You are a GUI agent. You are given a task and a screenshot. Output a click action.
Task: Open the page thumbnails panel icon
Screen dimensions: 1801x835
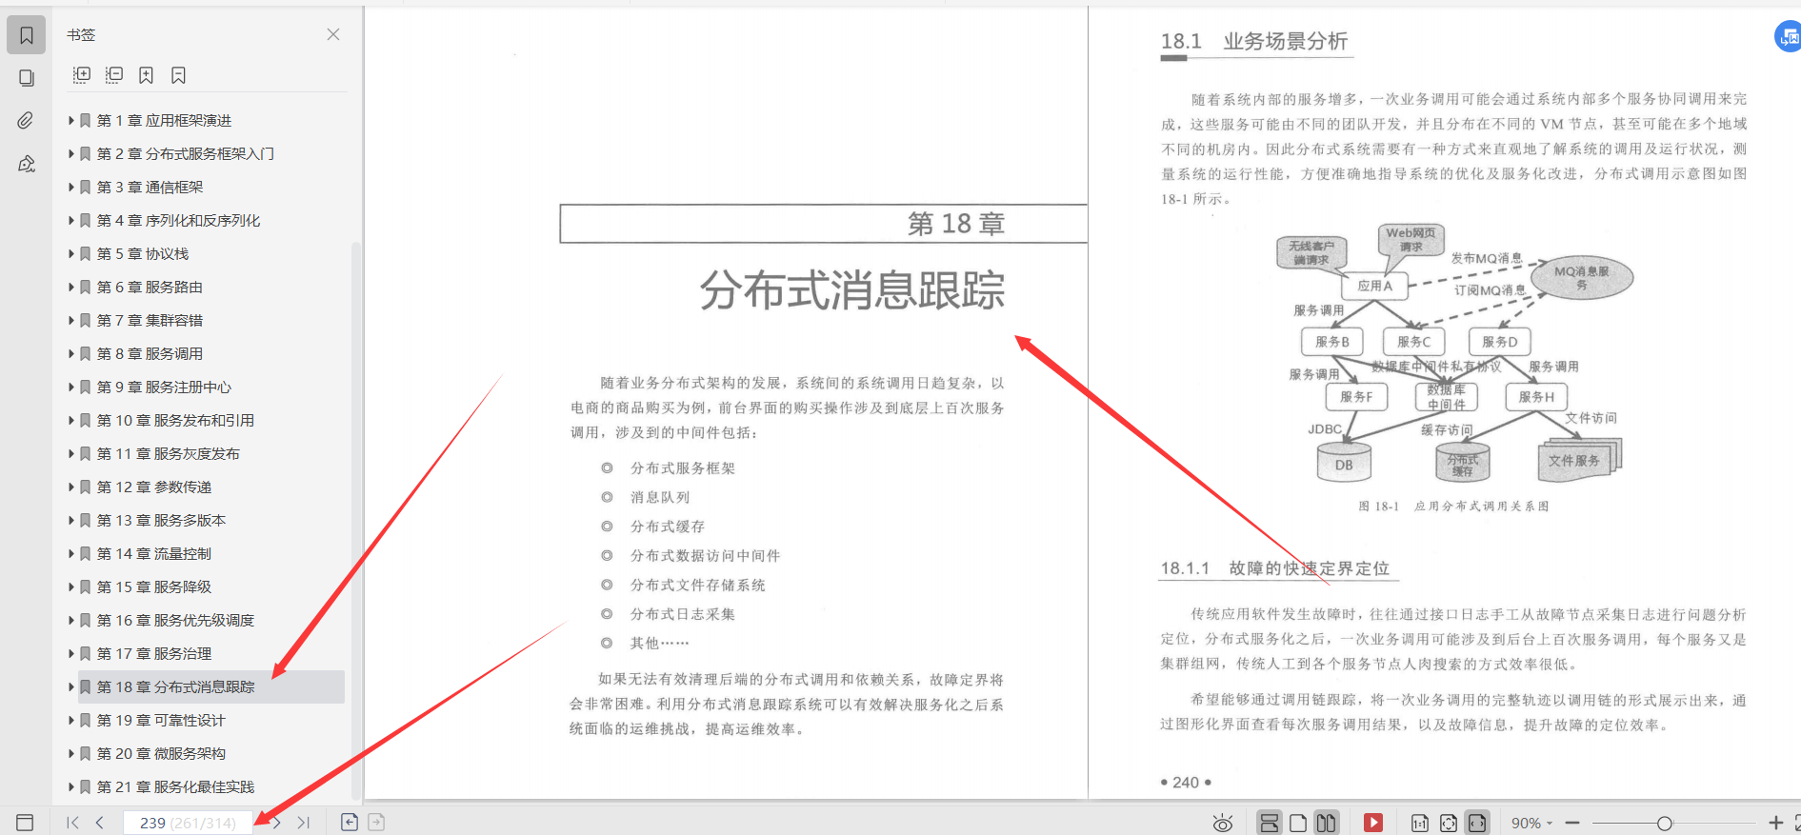coord(27,78)
